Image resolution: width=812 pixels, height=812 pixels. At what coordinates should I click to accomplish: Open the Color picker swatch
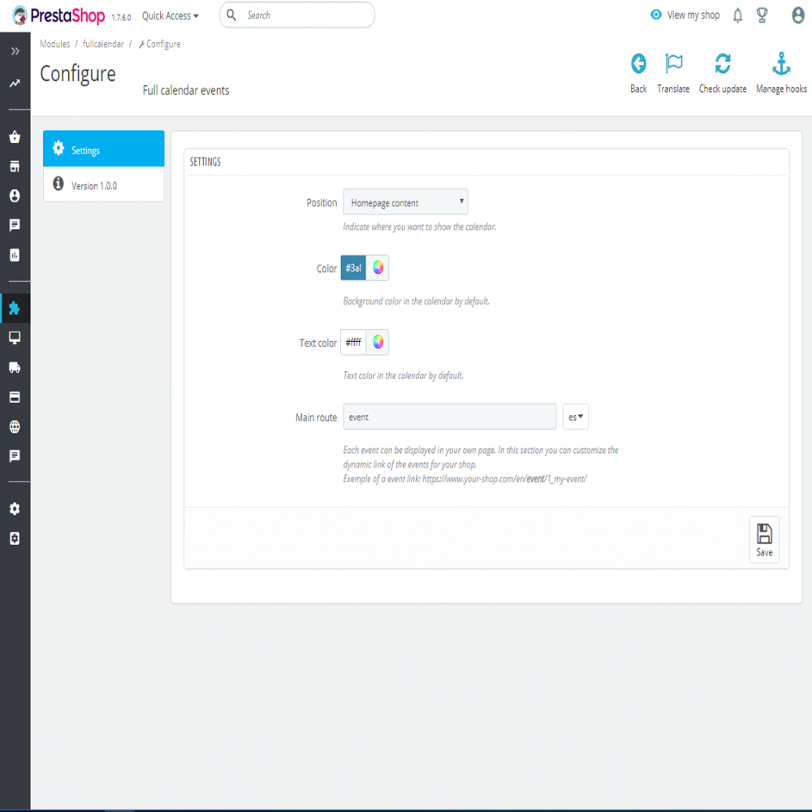pyautogui.click(x=378, y=268)
